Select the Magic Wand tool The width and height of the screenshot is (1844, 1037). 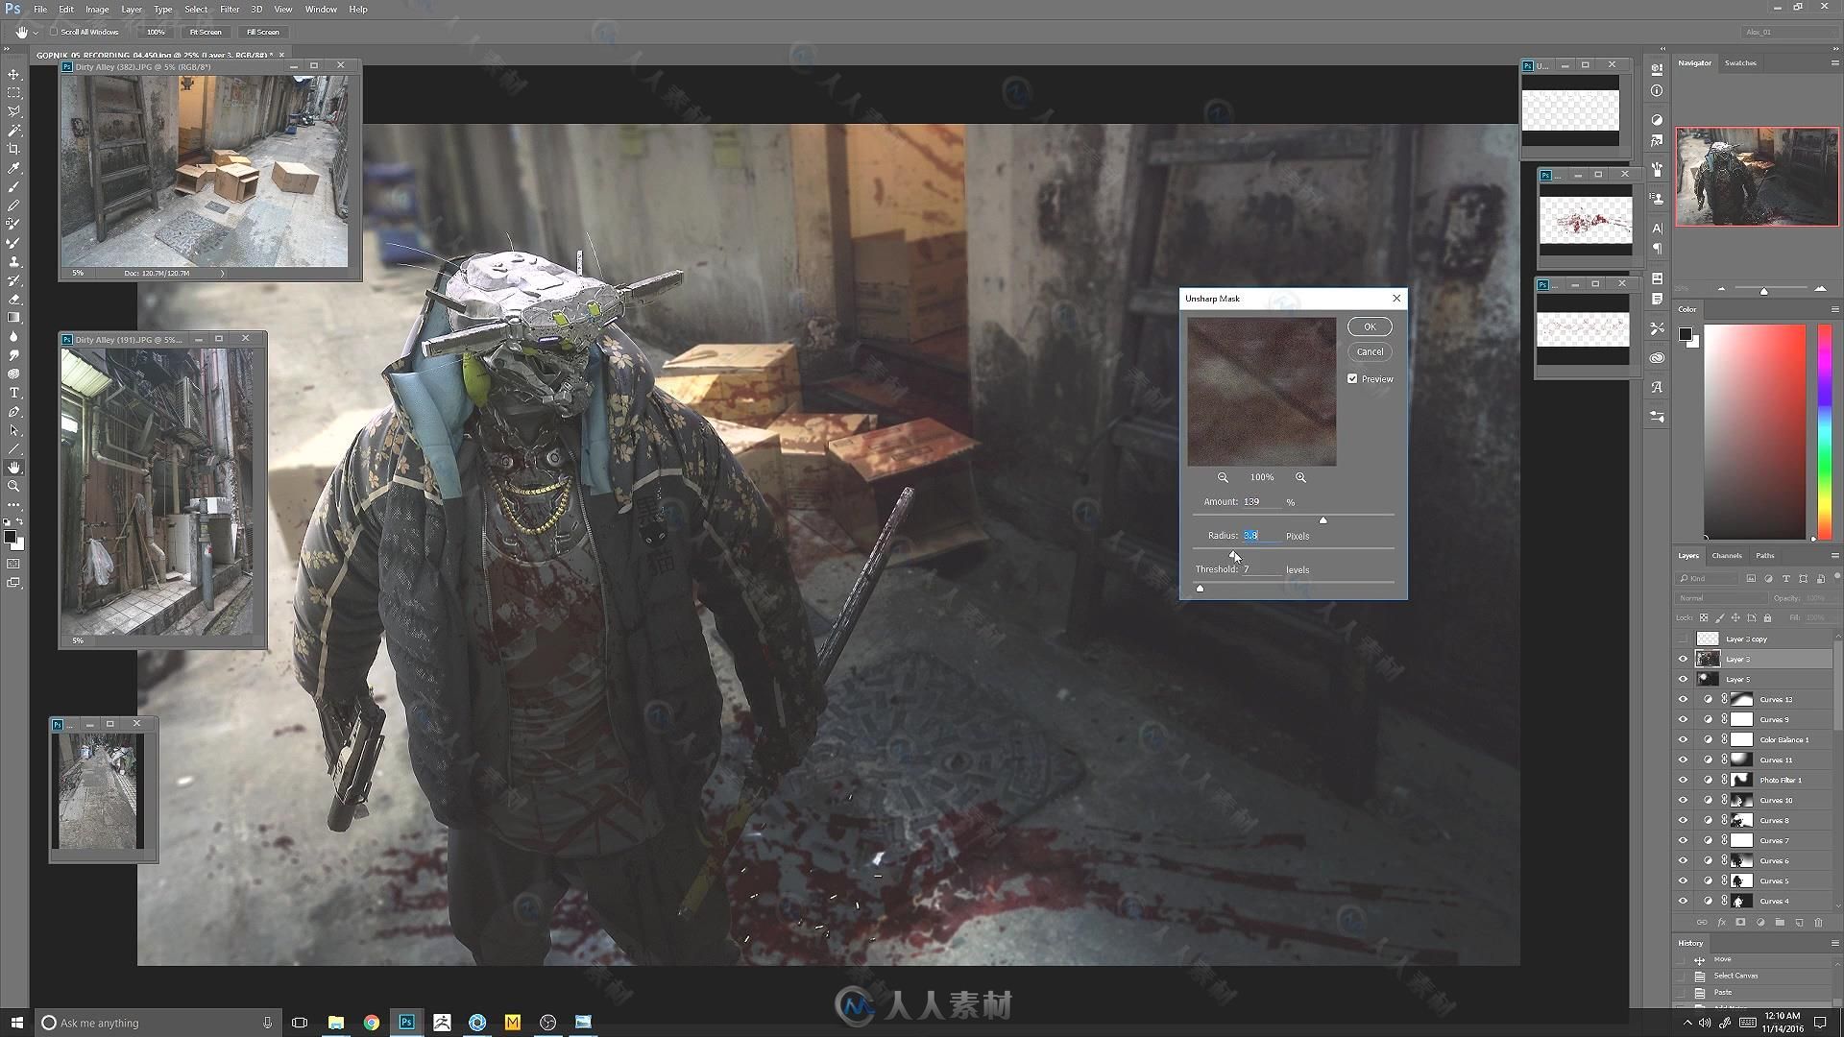pyautogui.click(x=13, y=131)
